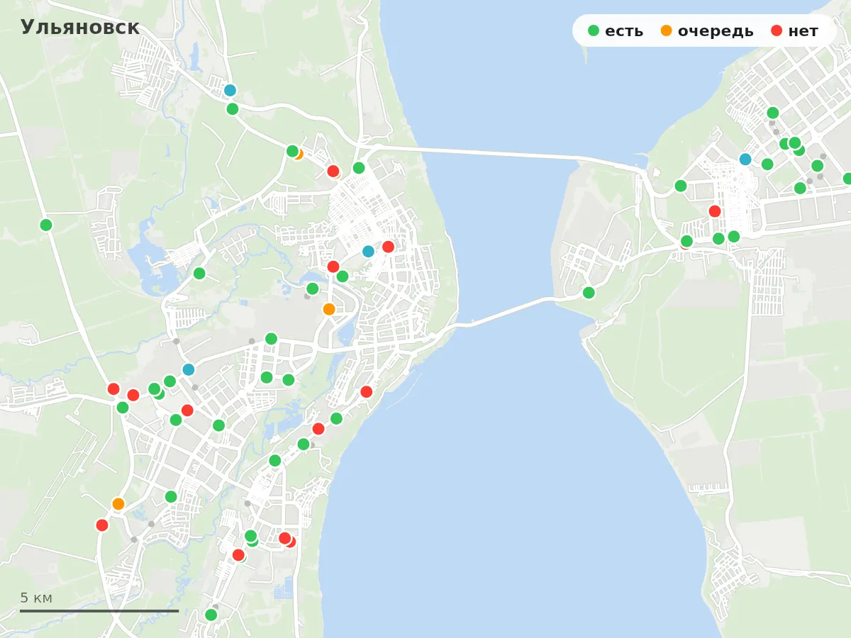Open the green marker directly below the northernmost blue marker
851x638 pixels.
[233, 108]
